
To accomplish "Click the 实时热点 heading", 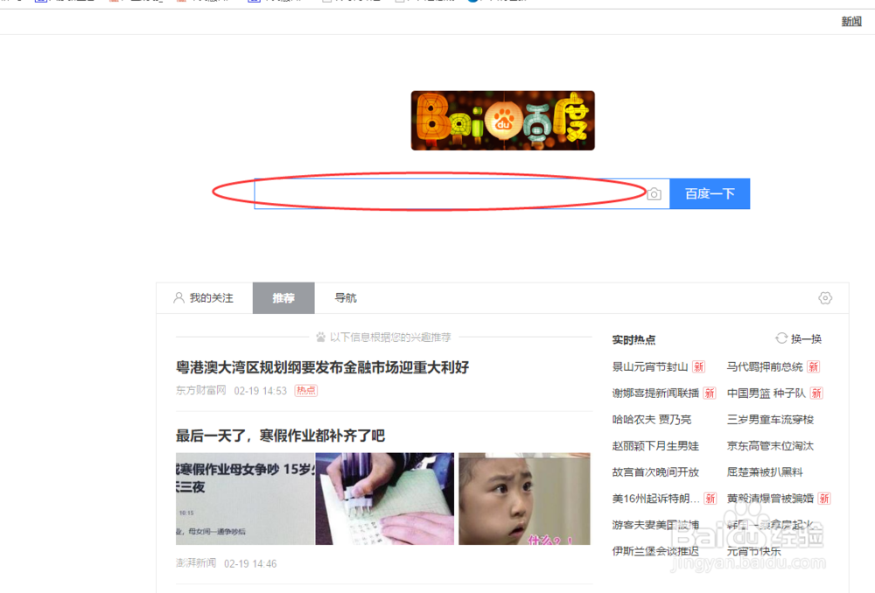I will pyautogui.click(x=633, y=339).
